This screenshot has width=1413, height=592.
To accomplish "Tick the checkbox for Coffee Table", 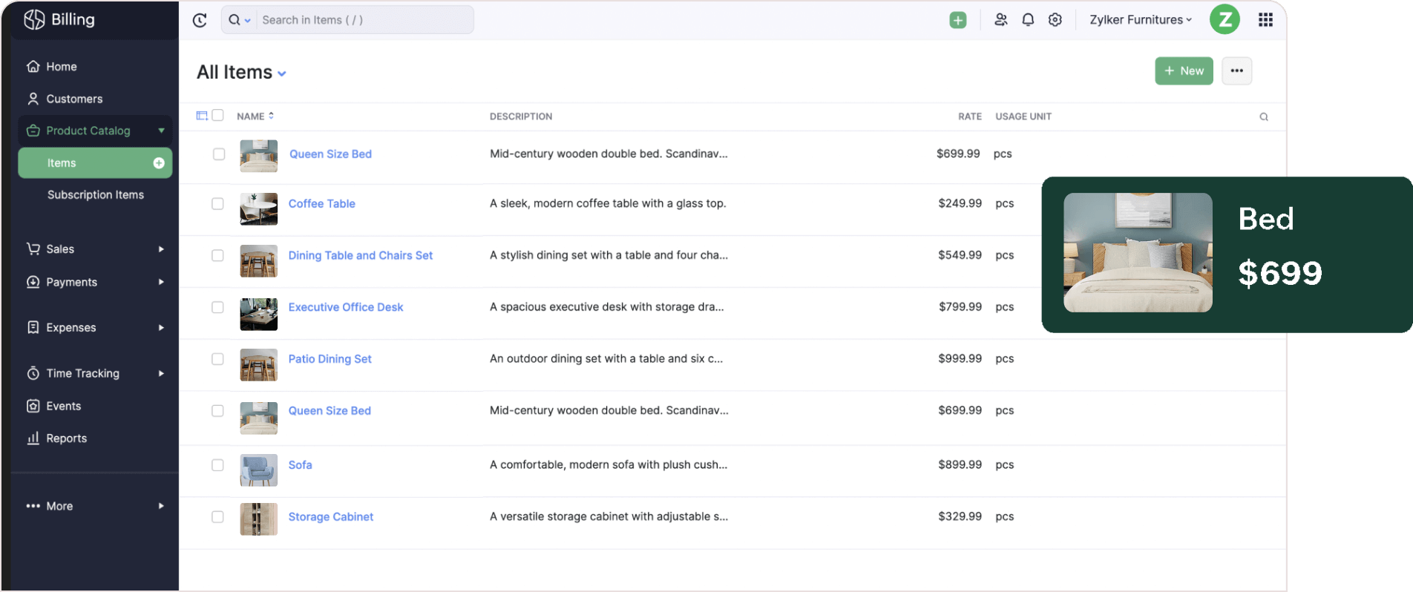I will (x=217, y=204).
